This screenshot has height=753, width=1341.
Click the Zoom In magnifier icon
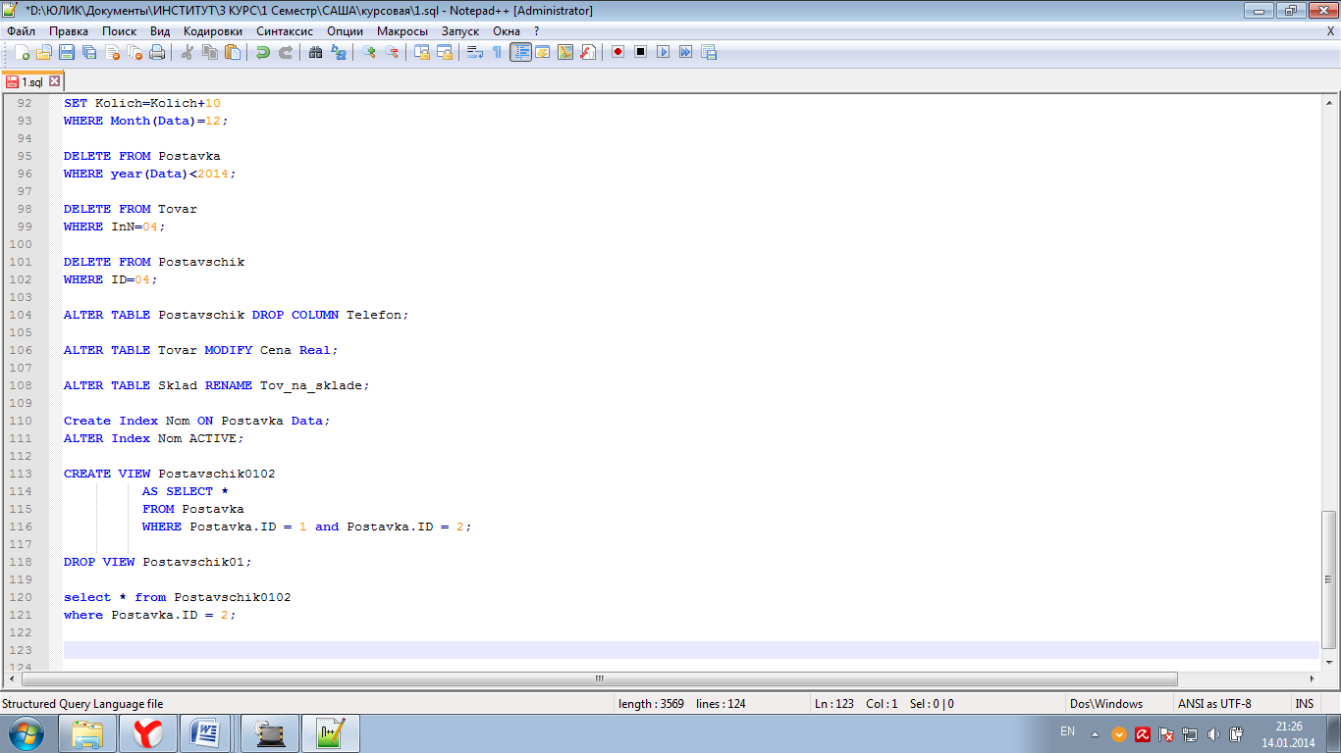[369, 52]
